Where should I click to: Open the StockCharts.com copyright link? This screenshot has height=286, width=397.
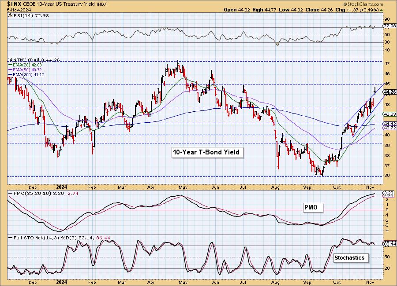[x=363, y=4]
